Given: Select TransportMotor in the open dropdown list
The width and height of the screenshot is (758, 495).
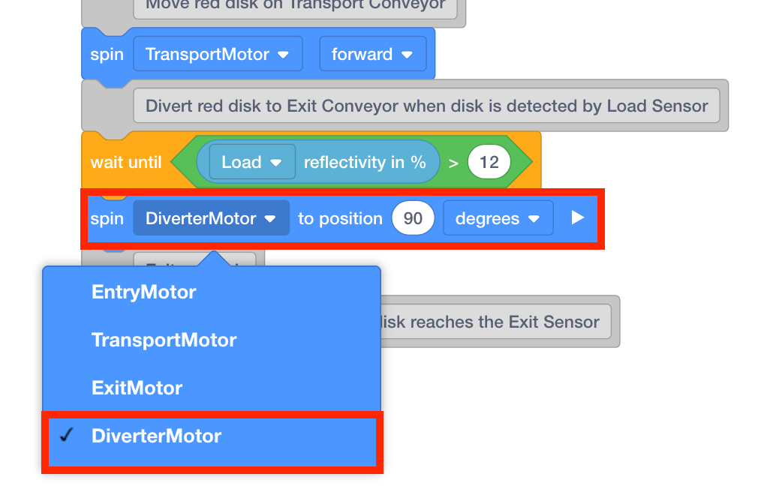Looking at the screenshot, I should (164, 340).
